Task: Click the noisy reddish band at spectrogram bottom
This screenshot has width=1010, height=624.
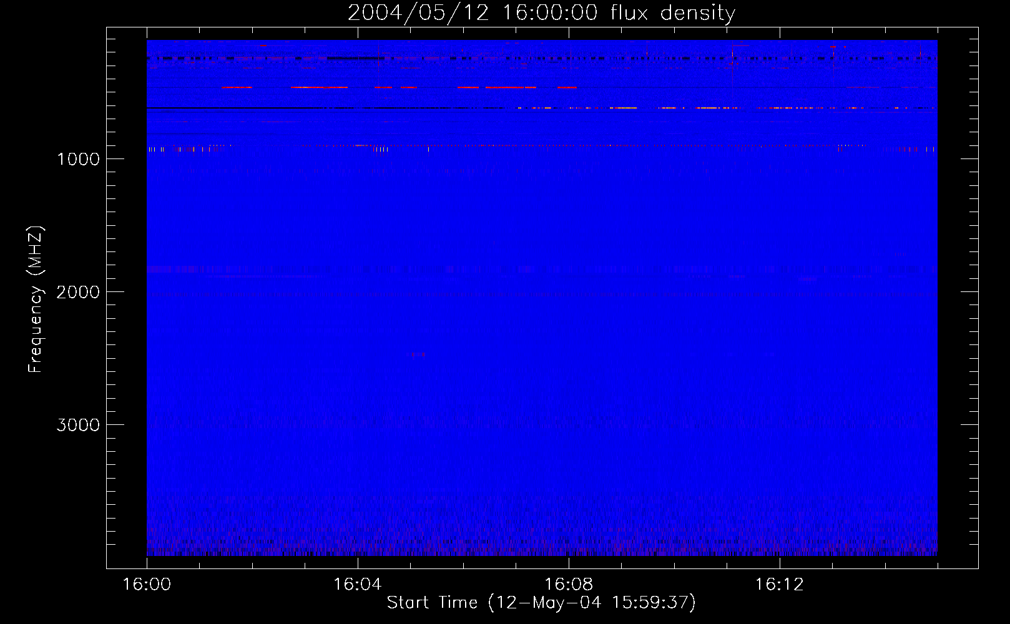Action: [542, 548]
